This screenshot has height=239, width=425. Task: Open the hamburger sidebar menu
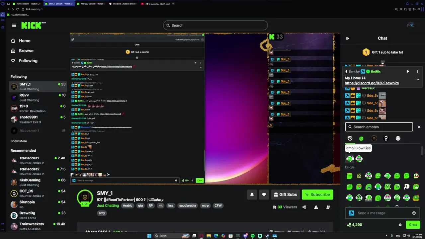click(14, 25)
